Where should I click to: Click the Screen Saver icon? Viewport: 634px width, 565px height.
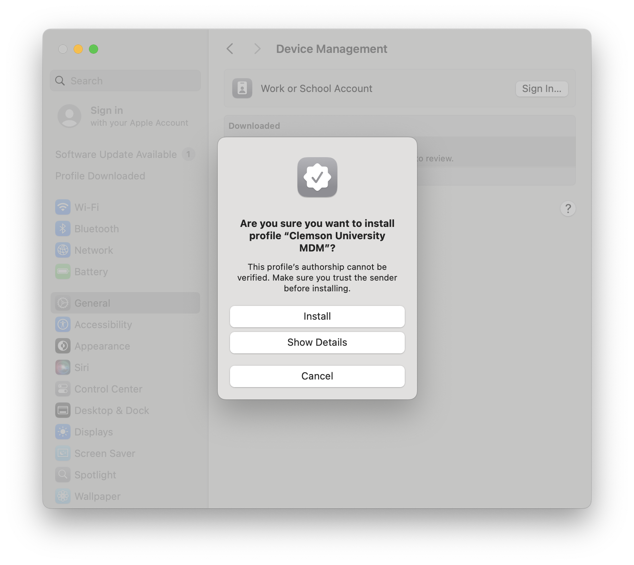tap(63, 453)
